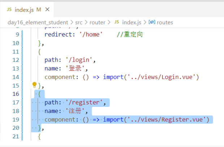This screenshot has width=224, height=147.
Task: Expand chevron after src breadcrumb
Action: (86, 22)
